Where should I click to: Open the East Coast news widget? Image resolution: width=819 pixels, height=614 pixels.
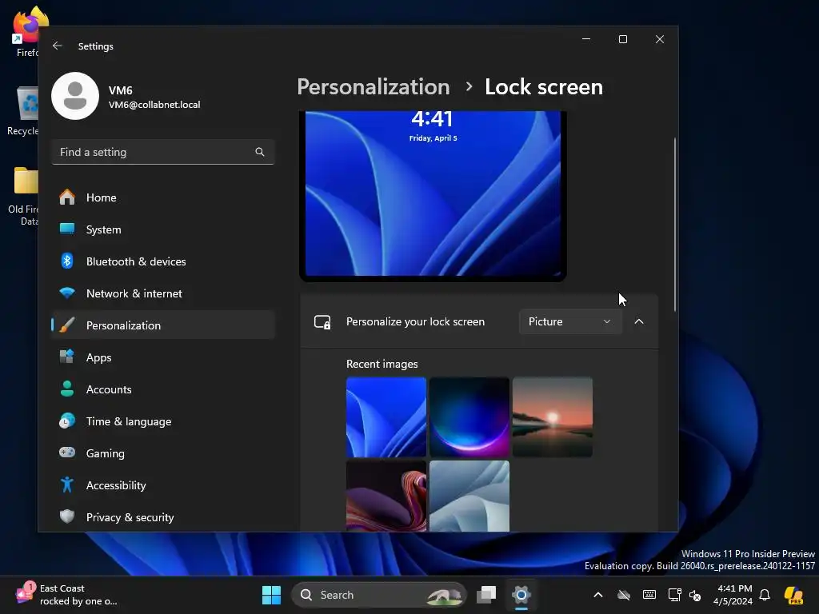coord(67,595)
